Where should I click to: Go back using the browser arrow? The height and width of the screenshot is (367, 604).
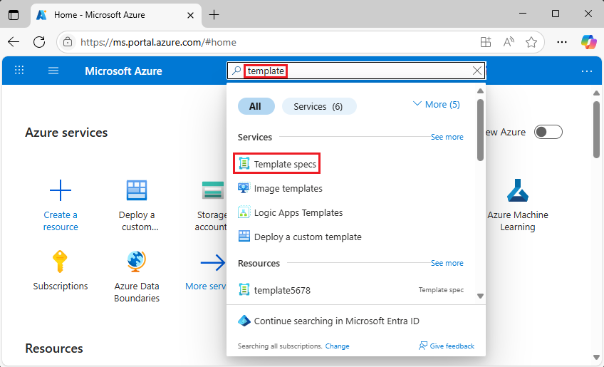(x=14, y=42)
